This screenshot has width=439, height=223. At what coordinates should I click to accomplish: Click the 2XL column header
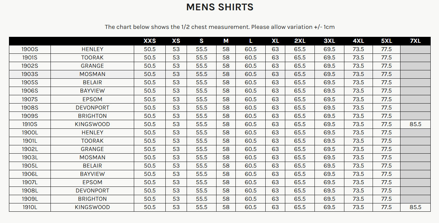(300, 41)
